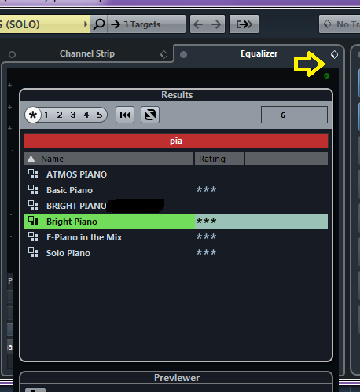The image size is (360, 392).
Task: Click the Solo Piano preset icon
Action: [33, 252]
